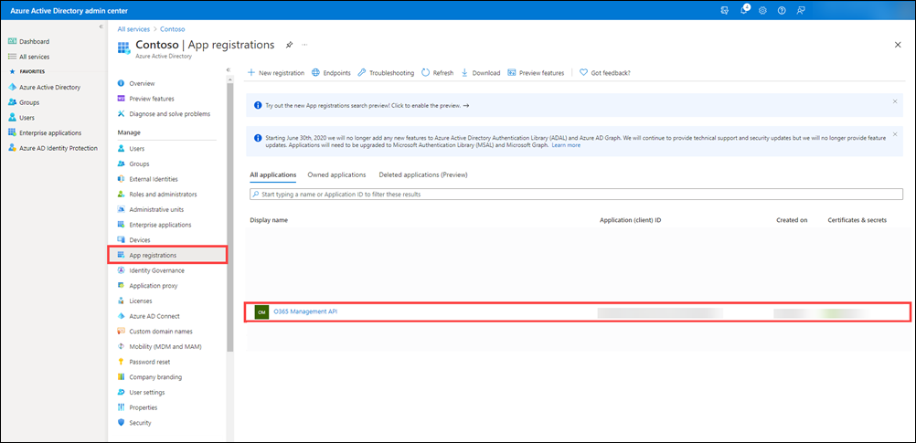Pin the Contoso App registrations blade

pos(289,44)
